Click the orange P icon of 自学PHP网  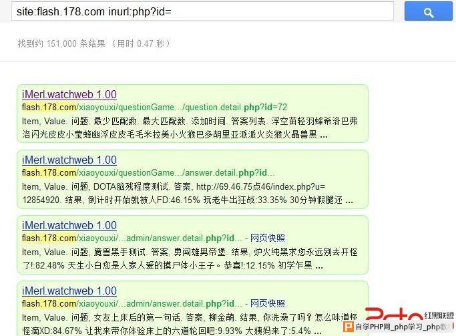pos(348,327)
